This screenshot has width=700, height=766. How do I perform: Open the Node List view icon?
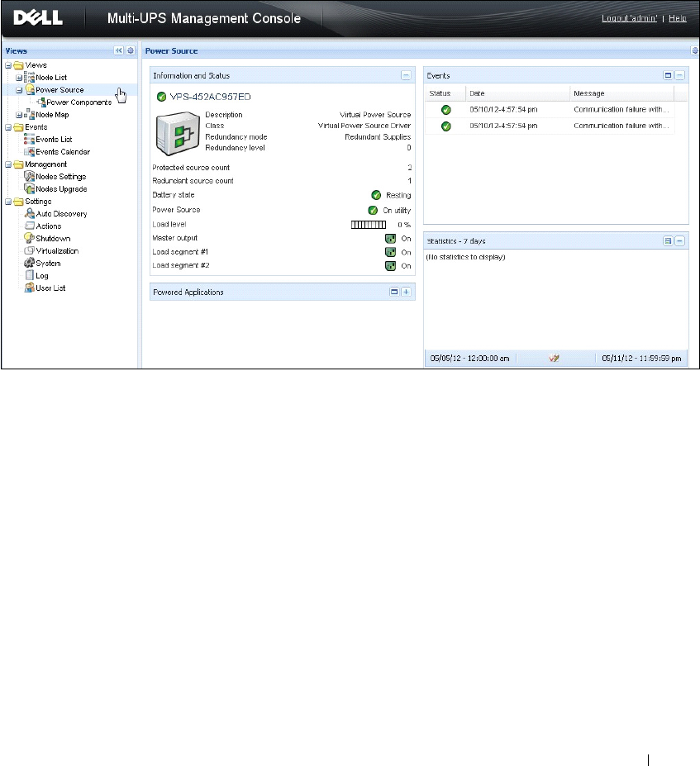coord(29,77)
